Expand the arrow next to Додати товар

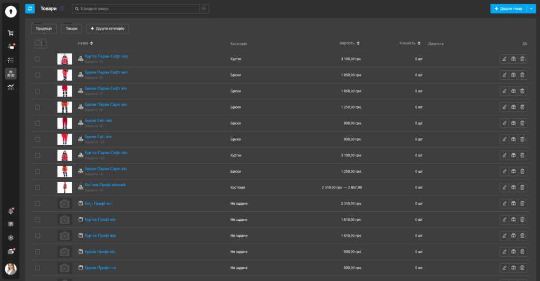(531, 9)
